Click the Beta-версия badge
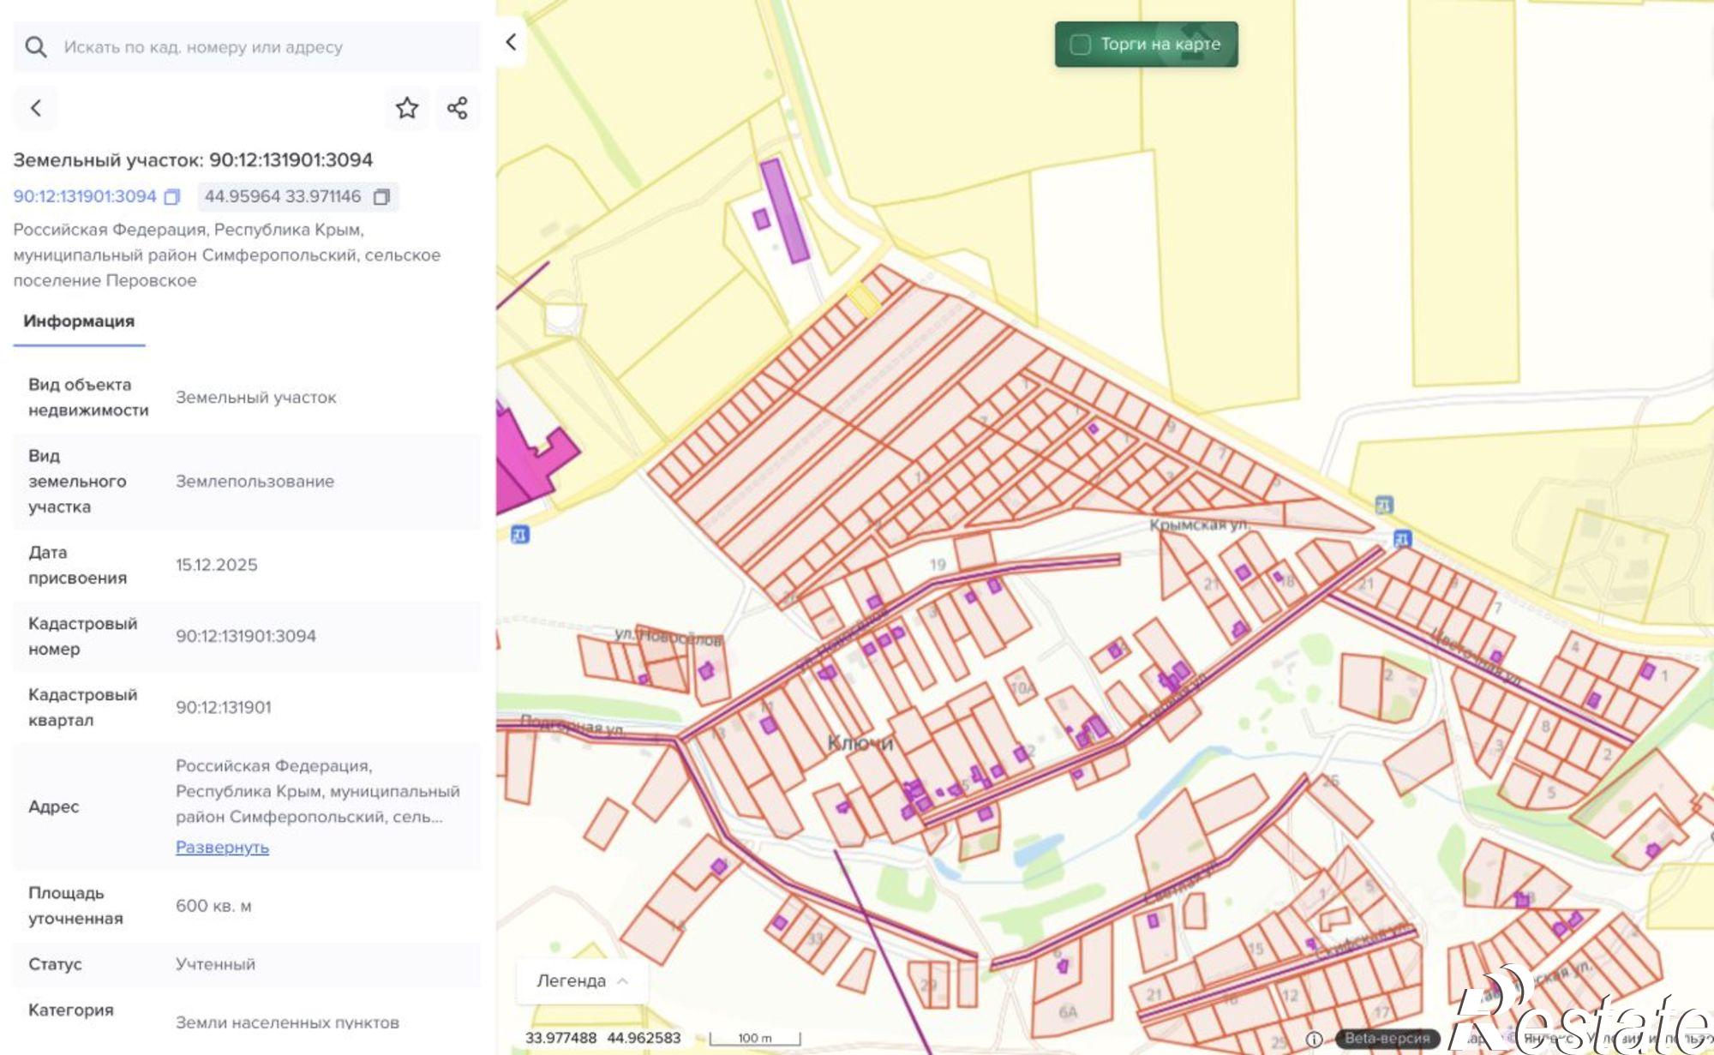This screenshot has height=1055, width=1714. coord(1387,1039)
